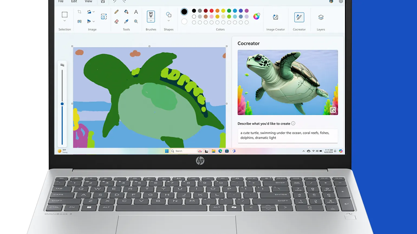This screenshot has height=234, width=417.
Task: Click the hand-drawn turtle canvas
Action: [149, 98]
